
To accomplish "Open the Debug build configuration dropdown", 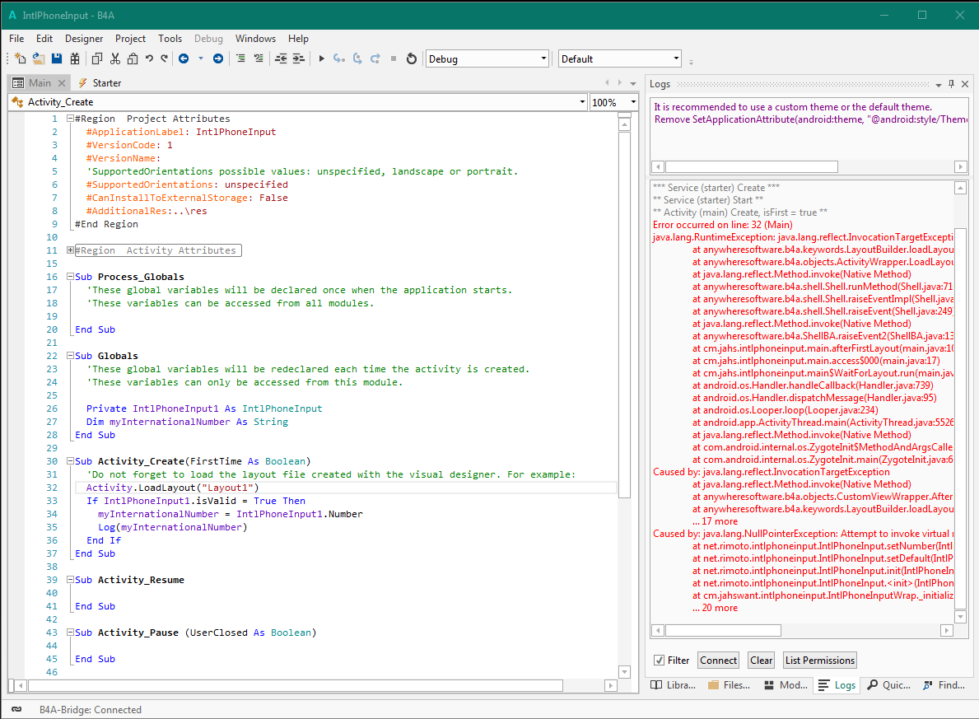I will [x=543, y=58].
